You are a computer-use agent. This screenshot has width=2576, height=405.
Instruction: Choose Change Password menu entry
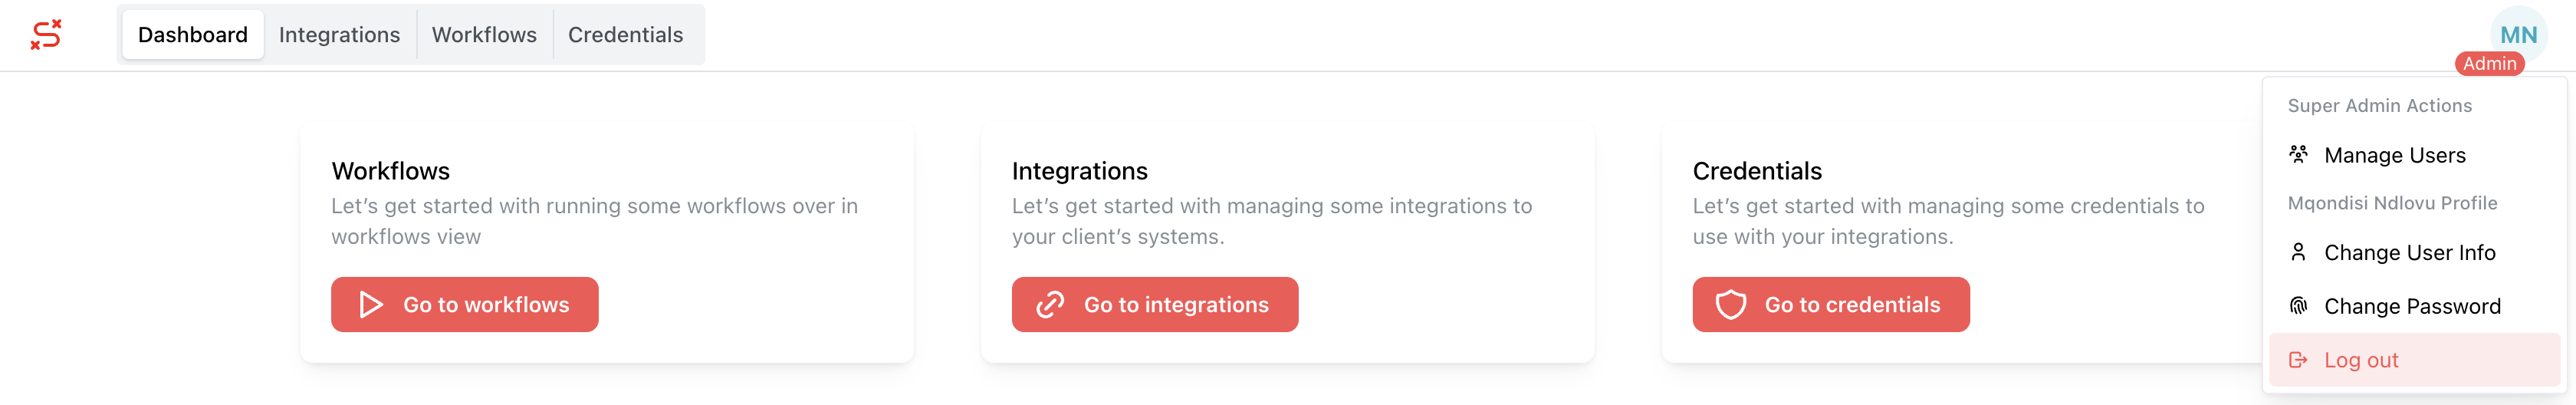pos(2411,306)
